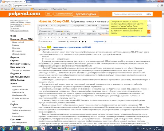
Task: Reload the page with the browser refresh icon
Action: click(x=10, y=6)
